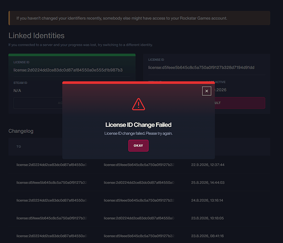
Task: Click the Linked Identities heading
Action: pos(36,35)
